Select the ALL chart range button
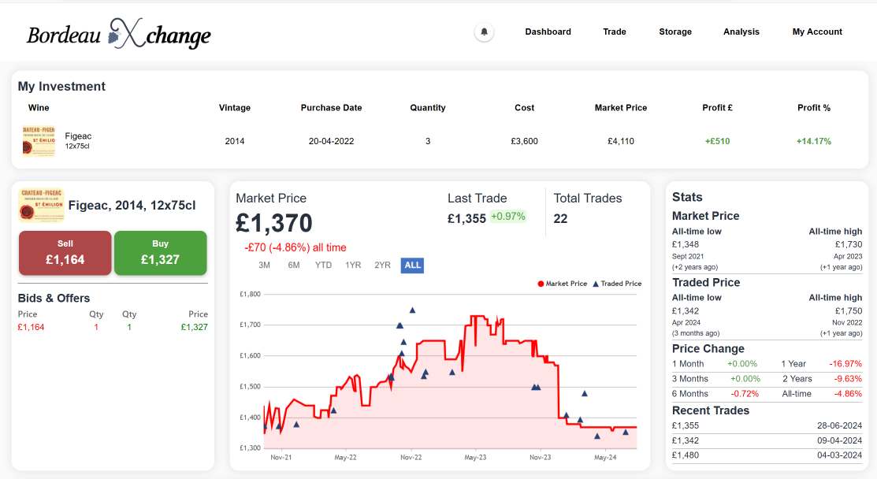 [412, 265]
